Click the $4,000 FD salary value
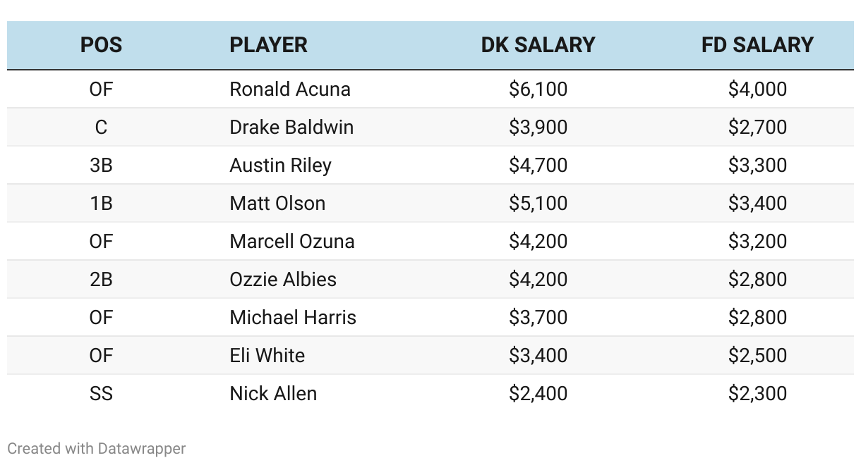This screenshot has width=861, height=465. [x=757, y=89]
